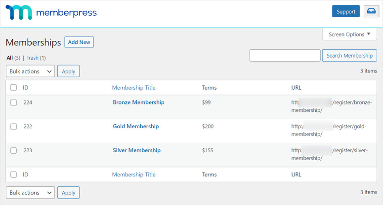This screenshot has height=205, width=383.
Task: Toggle the header select-all checkbox
Action: pos(13,88)
